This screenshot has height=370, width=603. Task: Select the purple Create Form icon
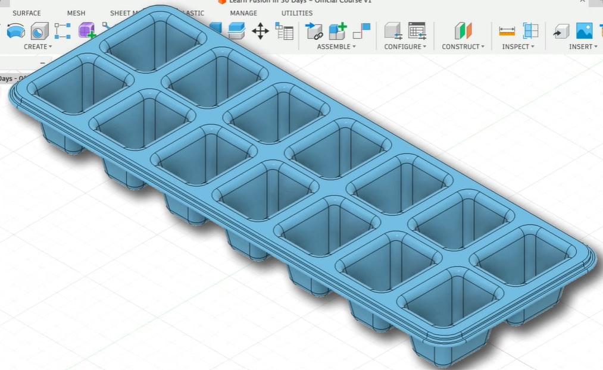pyautogui.click(x=88, y=30)
